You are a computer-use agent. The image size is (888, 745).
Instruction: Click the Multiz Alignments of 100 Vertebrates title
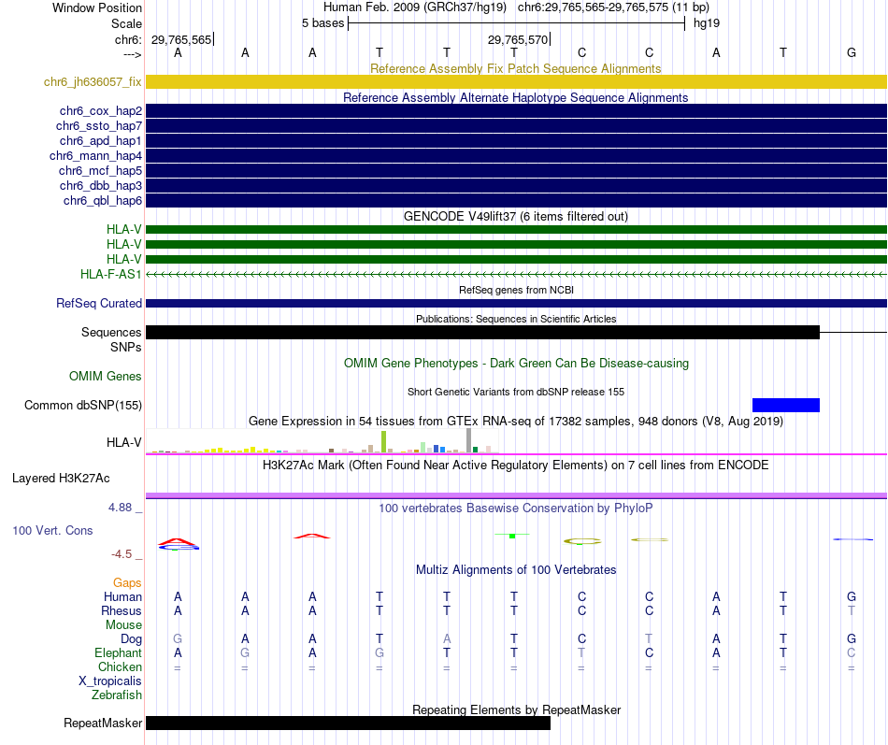[516, 570]
